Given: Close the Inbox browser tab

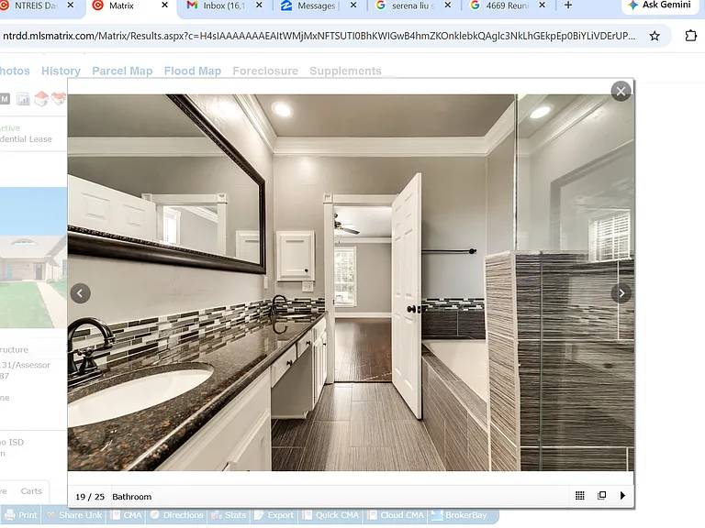Looking at the screenshot, I should point(259,5).
